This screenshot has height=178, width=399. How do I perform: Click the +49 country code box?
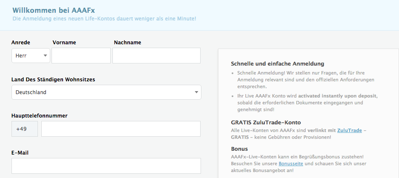coord(25,129)
